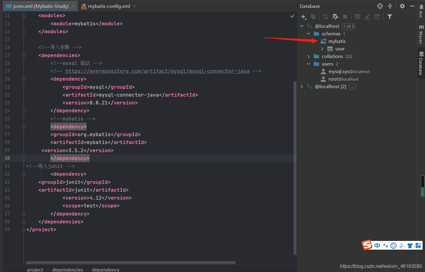
Task: Open Sogou skin shirt icon
Action: coord(410,245)
